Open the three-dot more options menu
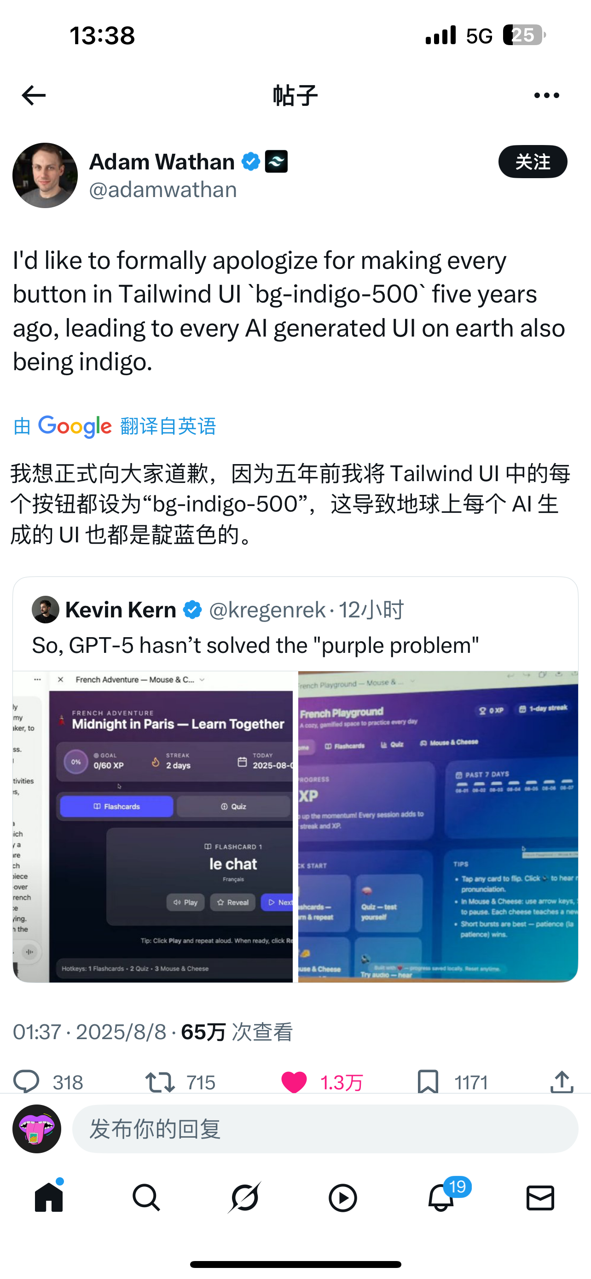 (x=546, y=95)
